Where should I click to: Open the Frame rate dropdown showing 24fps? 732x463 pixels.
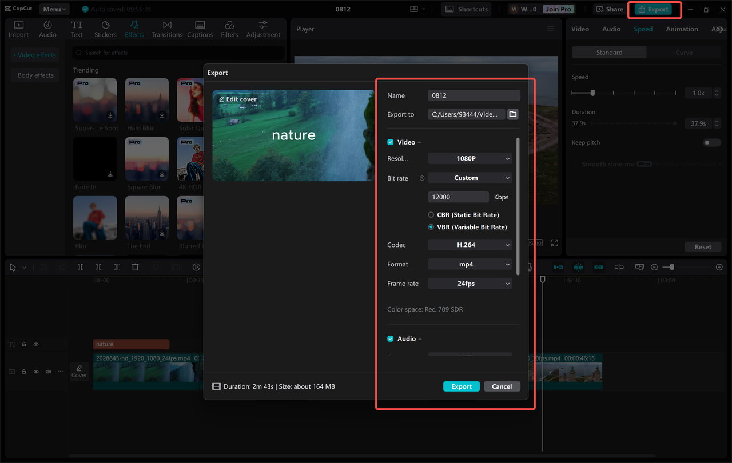470,283
